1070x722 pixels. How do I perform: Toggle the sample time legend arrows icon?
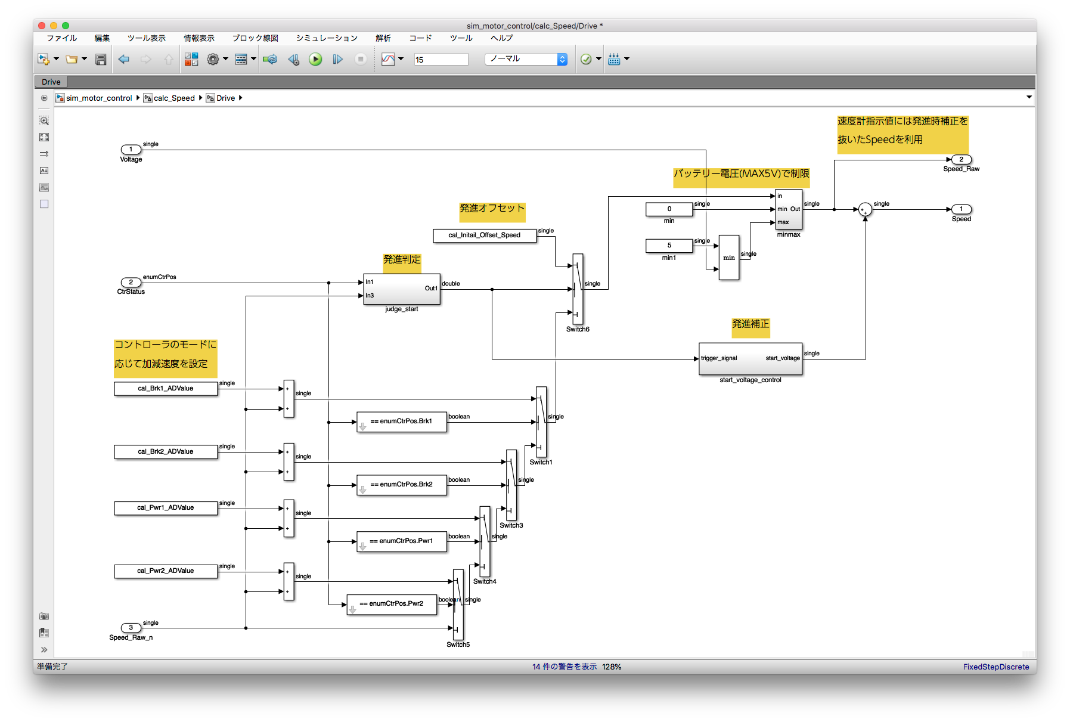(x=44, y=154)
